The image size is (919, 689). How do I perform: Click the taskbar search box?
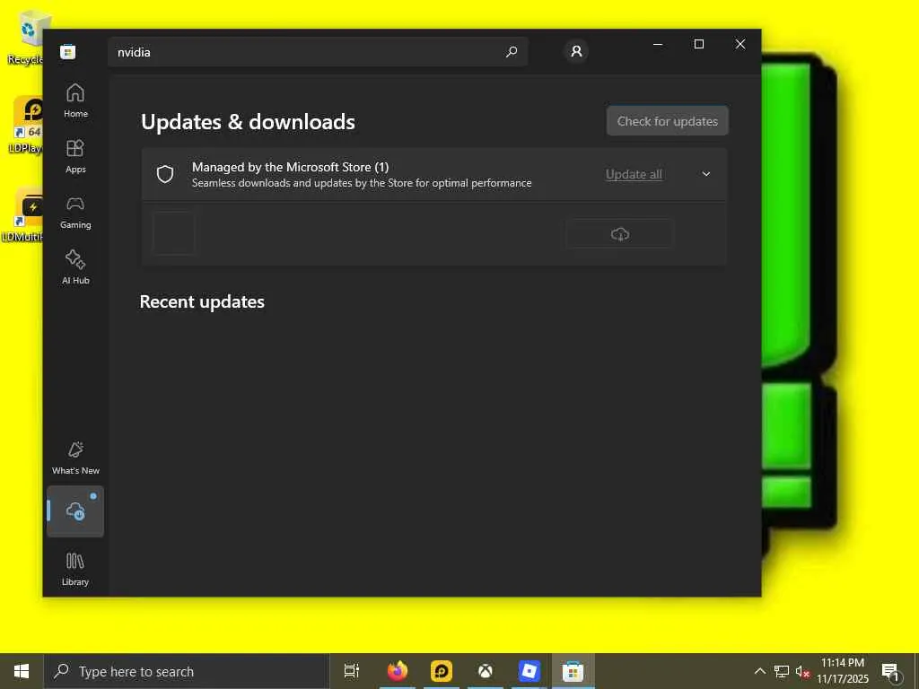pyautogui.click(x=187, y=671)
